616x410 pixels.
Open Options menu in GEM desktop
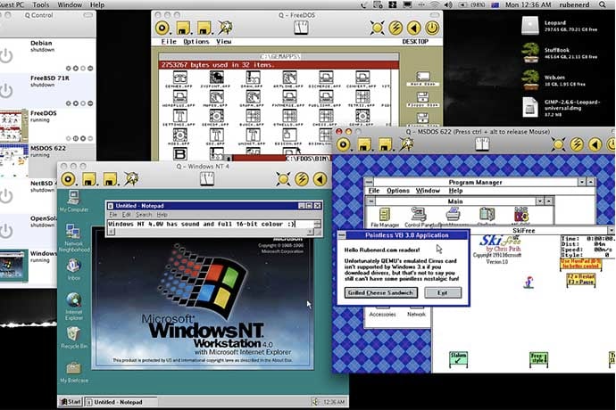pos(196,42)
